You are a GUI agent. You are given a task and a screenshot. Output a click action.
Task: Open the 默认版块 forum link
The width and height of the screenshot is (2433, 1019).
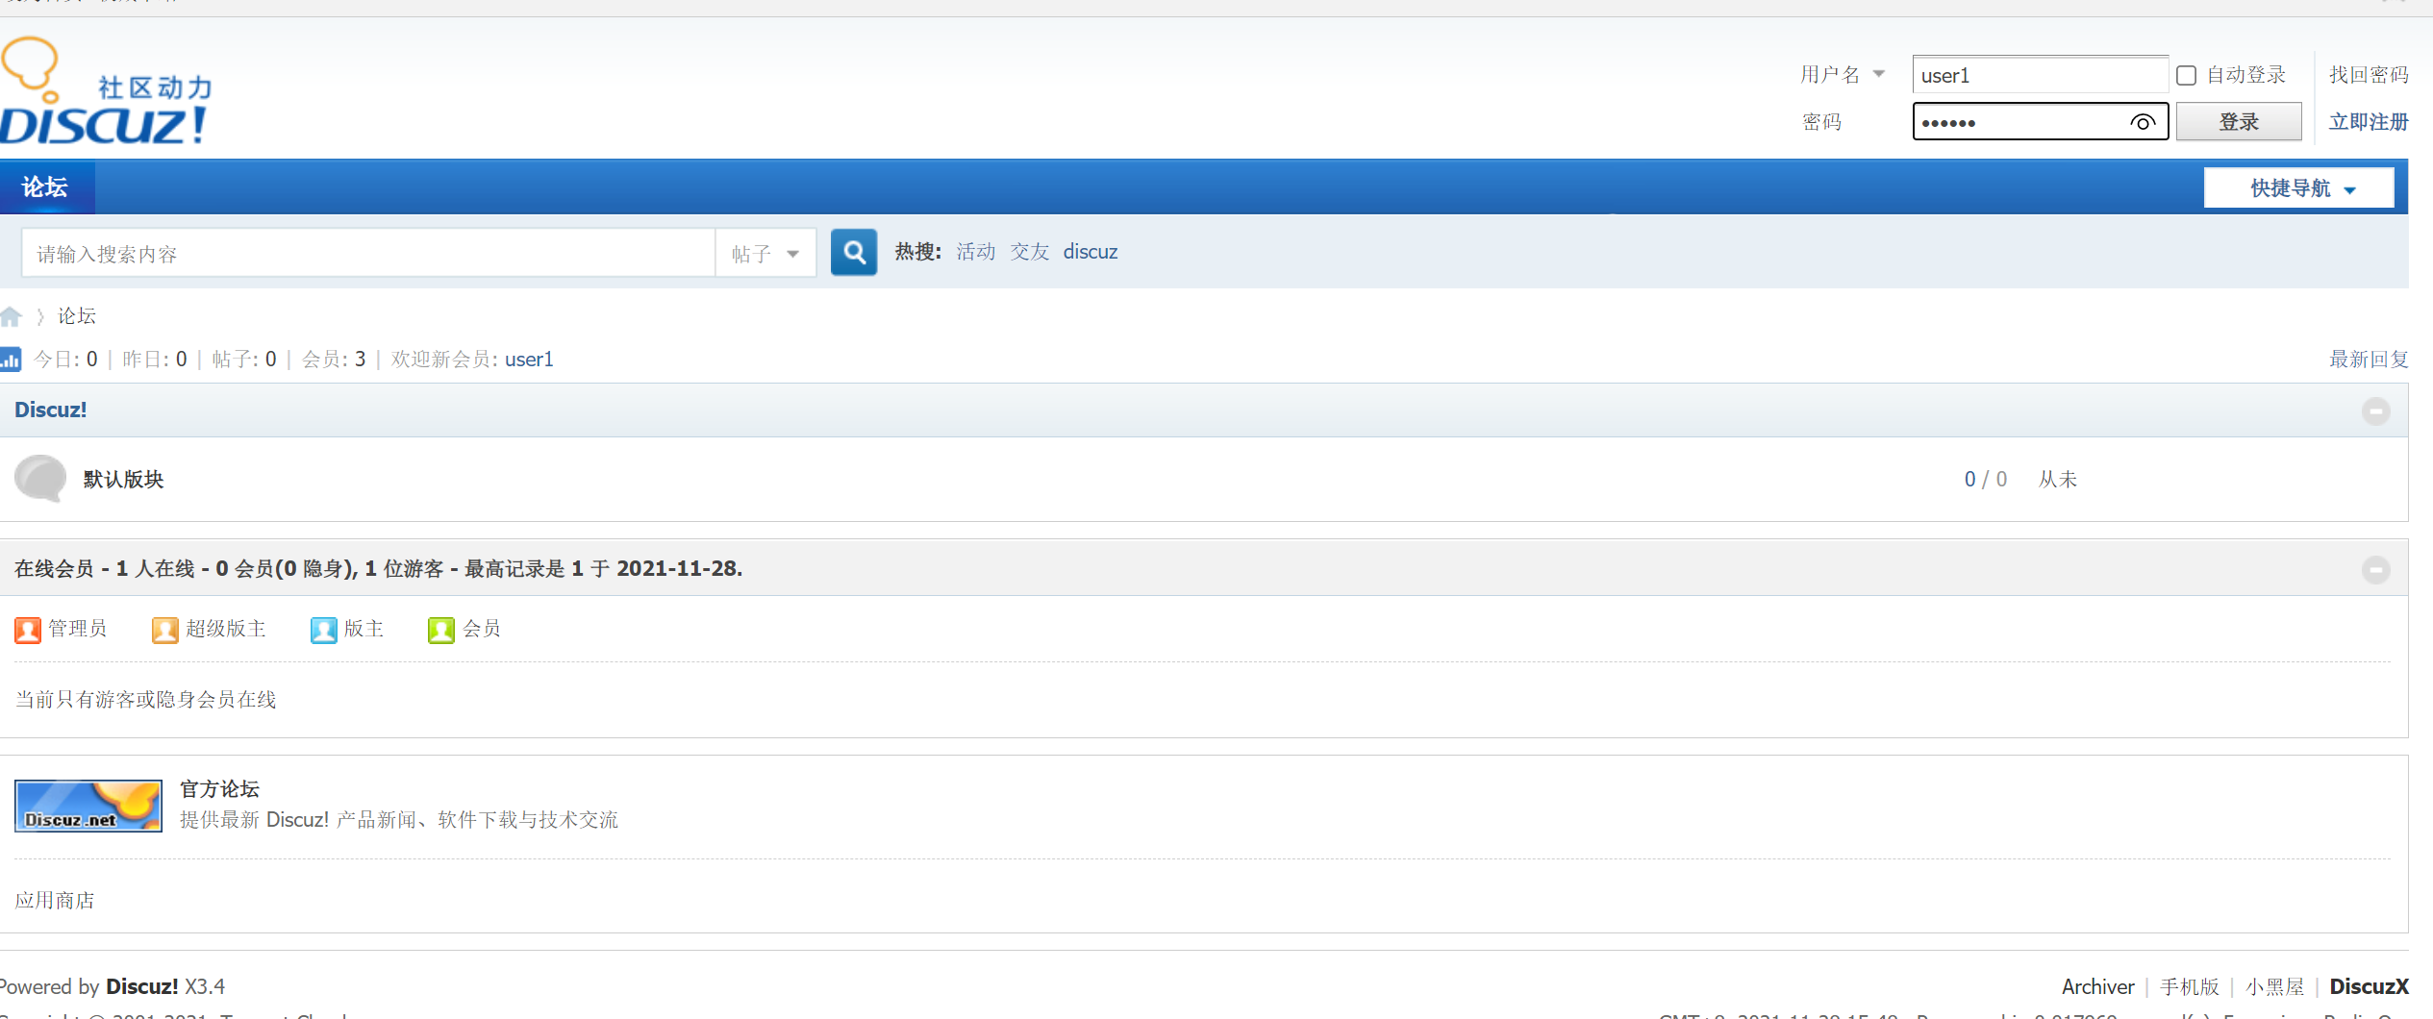point(124,479)
